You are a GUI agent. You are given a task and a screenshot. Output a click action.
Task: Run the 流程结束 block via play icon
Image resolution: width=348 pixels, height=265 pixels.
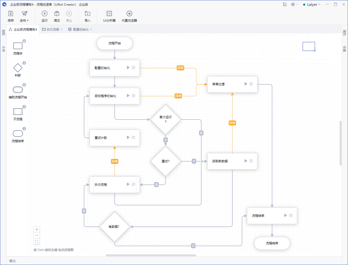tap(286, 215)
